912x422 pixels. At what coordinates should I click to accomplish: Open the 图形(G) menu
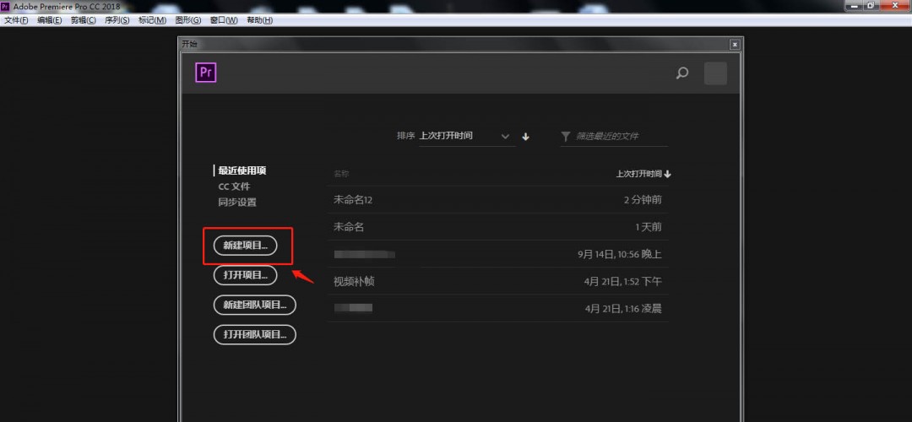tap(187, 20)
